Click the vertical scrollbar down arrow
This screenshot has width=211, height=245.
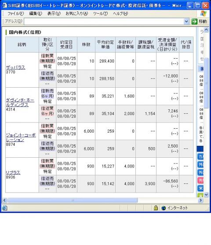coord(206,194)
